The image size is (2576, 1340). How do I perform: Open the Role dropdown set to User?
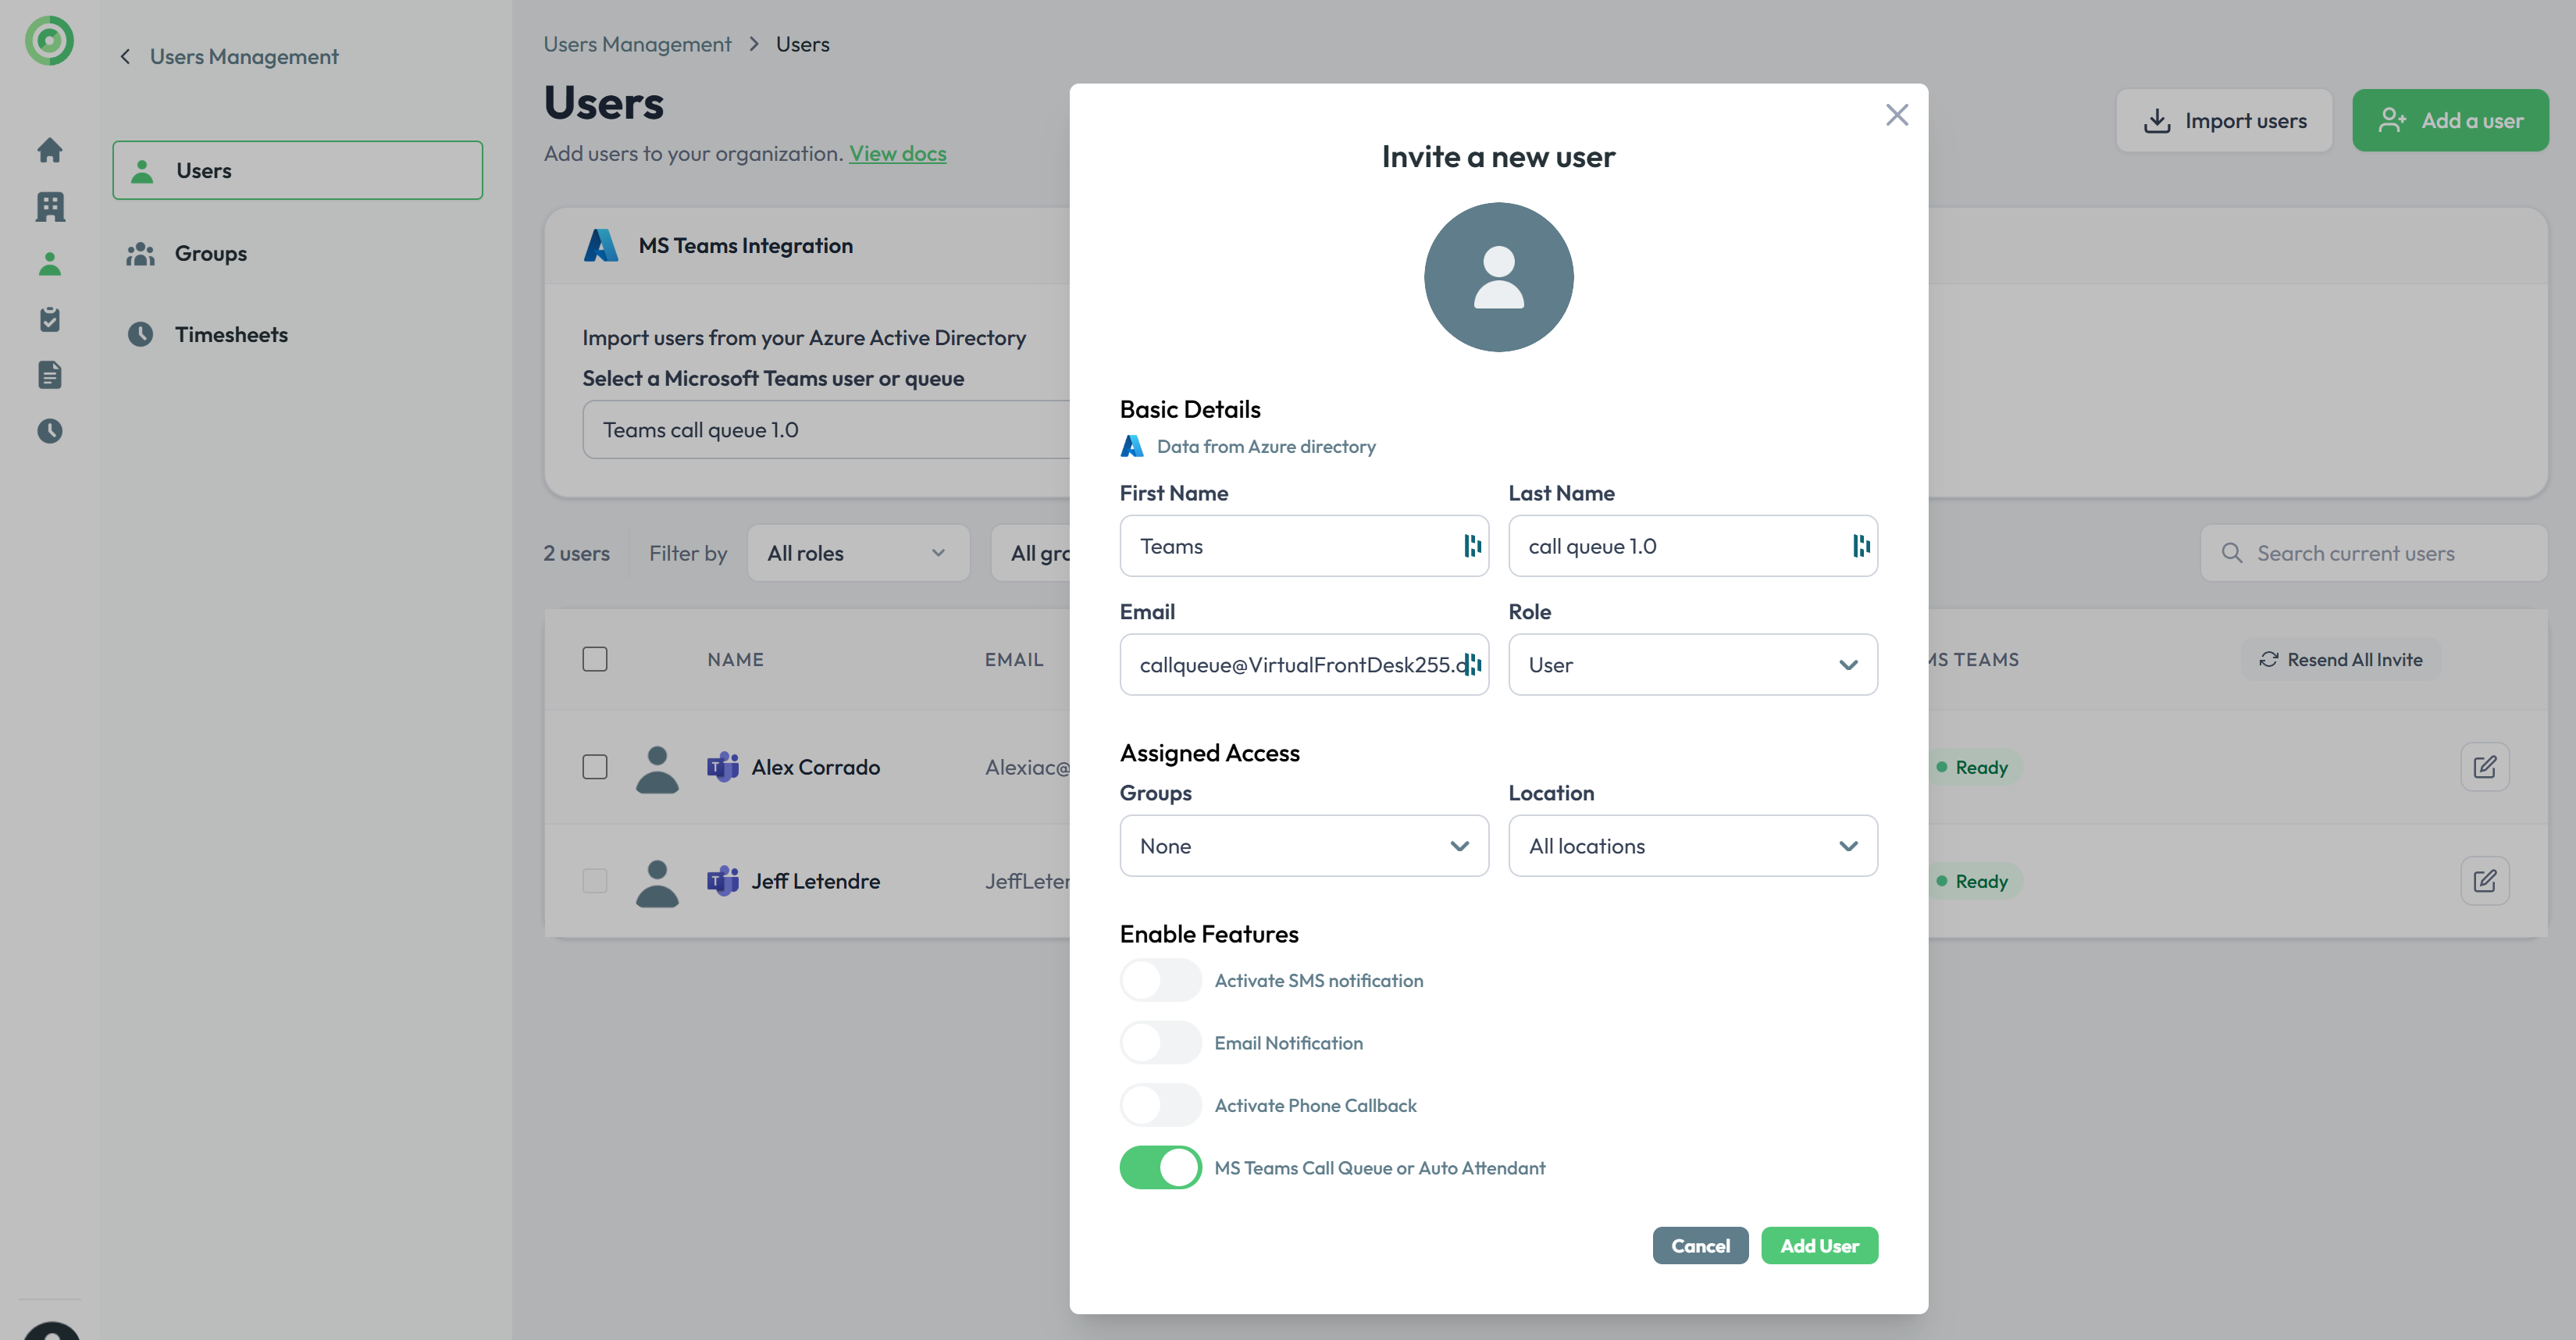point(1692,665)
